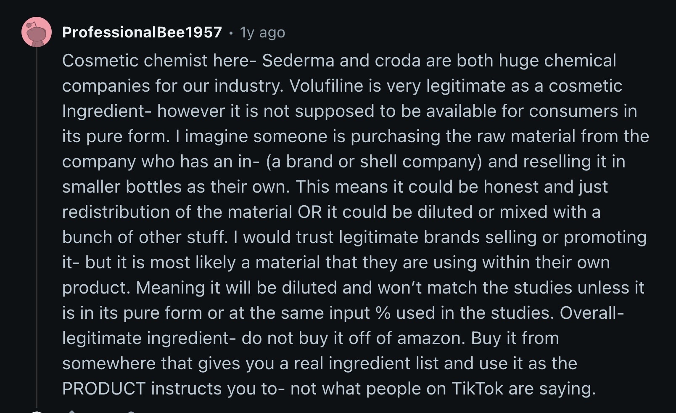Click the capitalized 'OR' in the comment

[x=310, y=212]
